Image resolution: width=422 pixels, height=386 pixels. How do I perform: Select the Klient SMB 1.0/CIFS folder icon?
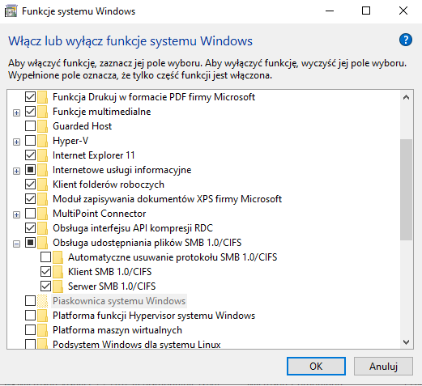tap(58, 272)
